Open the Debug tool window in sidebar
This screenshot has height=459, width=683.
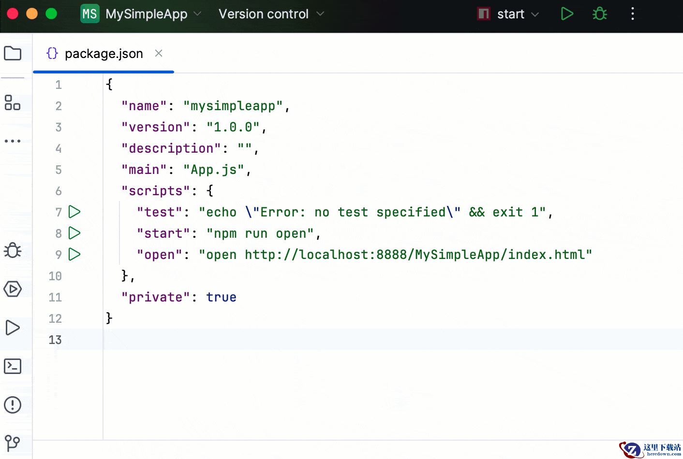(x=13, y=250)
